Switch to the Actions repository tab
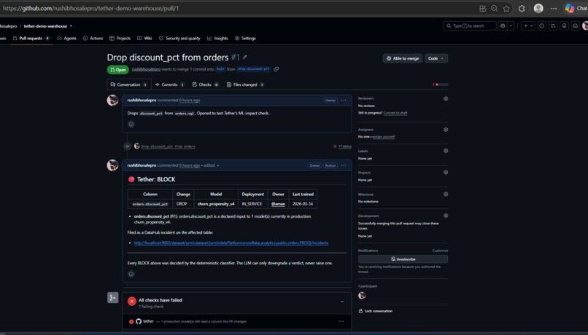The width and height of the screenshot is (588, 335). click(93, 38)
